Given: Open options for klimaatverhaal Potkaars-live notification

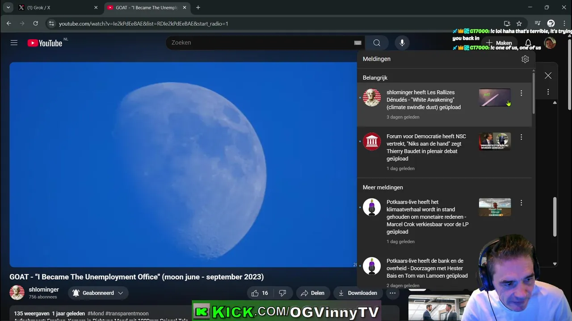Looking at the screenshot, I should (x=521, y=203).
